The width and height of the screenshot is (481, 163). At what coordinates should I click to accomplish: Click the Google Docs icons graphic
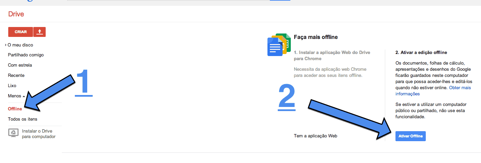[x=279, y=45]
